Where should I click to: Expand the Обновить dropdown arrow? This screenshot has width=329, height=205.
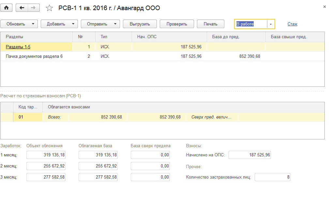(33, 24)
